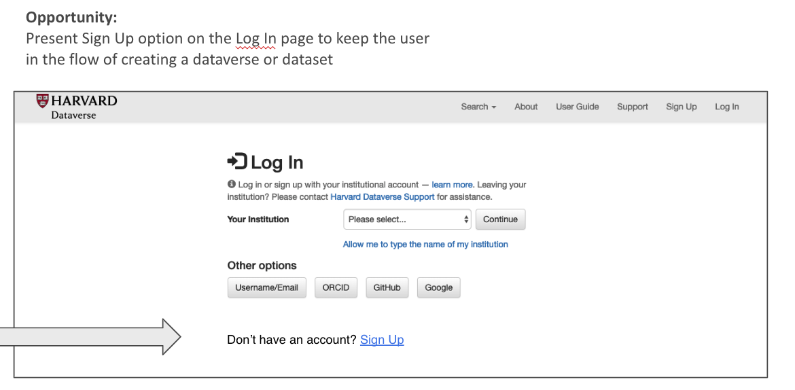Click the 'Don't have an account?' text
Viewport: 795px width, 390px height.
click(x=292, y=340)
